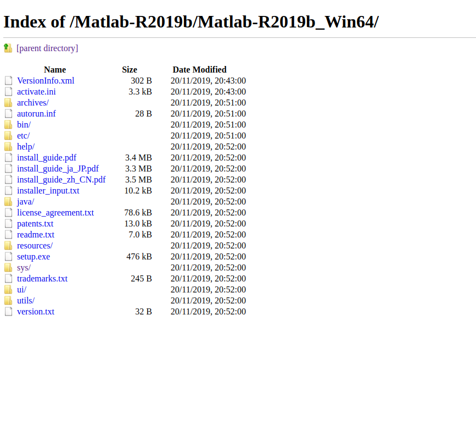The height and width of the screenshot is (442, 476).
Task: Navigate into the resources/ folder
Action: (x=35, y=246)
